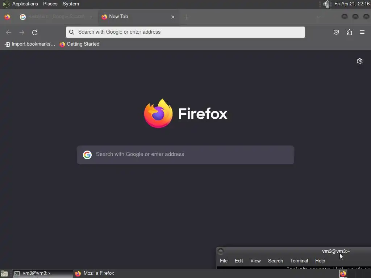
Task: Focus the center Google search box
Action: click(x=185, y=155)
